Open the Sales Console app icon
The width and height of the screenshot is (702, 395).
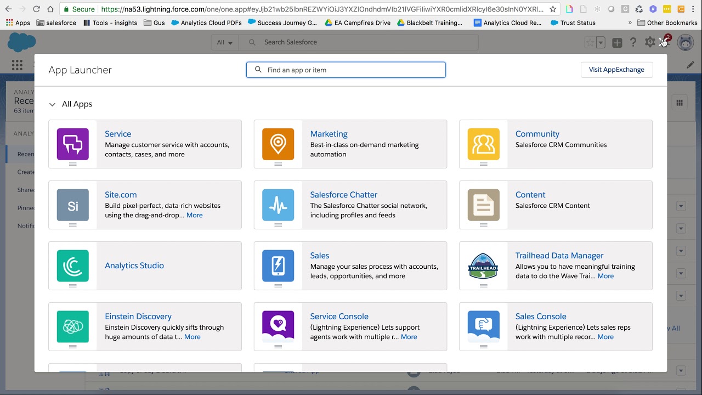[x=484, y=327]
